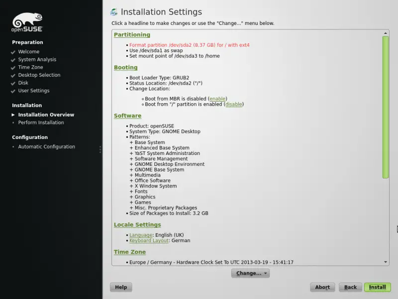
Task: Click the disable link for boot from / partition
Action: (x=233, y=104)
